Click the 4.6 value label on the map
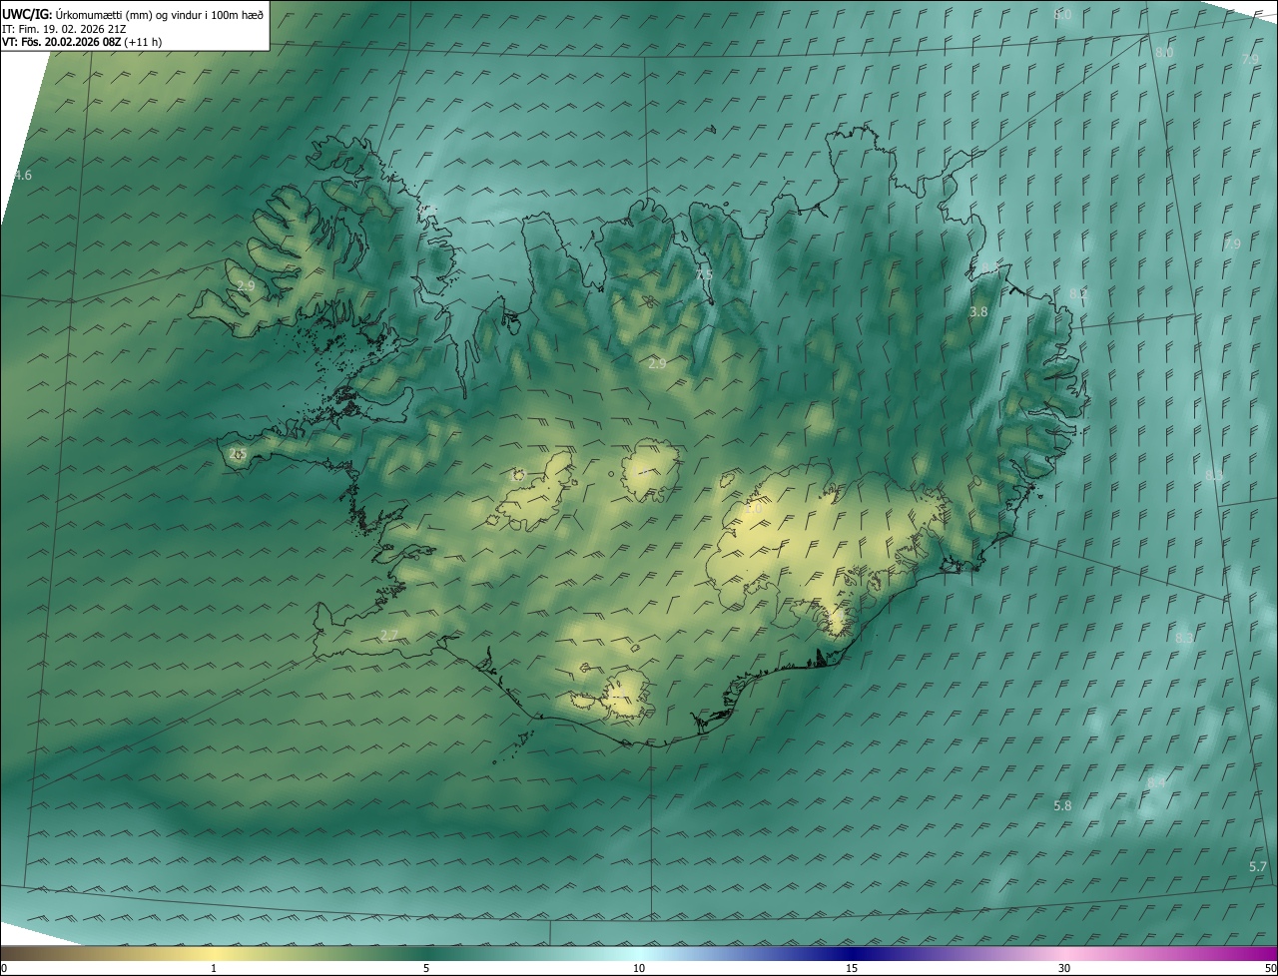The width and height of the screenshot is (1278, 976). 23,176
